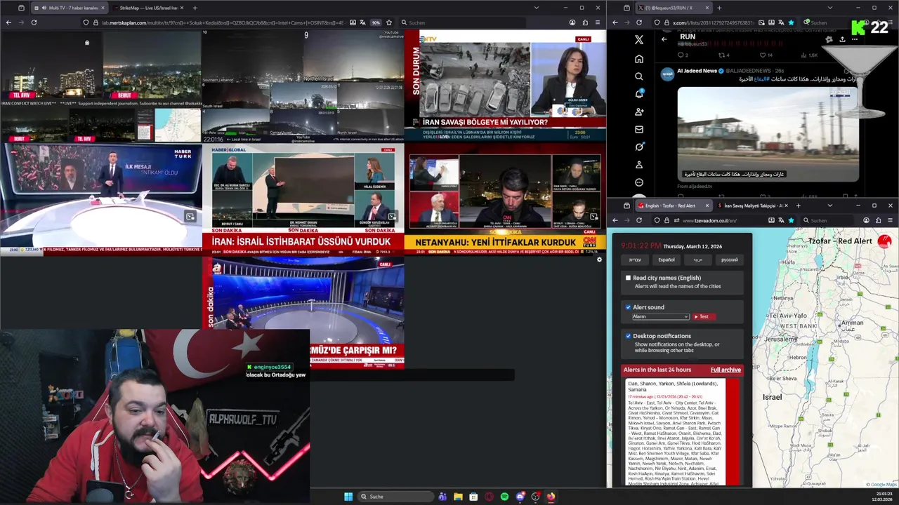Image resolution: width=899 pixels, height=505 pixels.
Task: Toggle Desktop notifications checkbox
Action: pos(628,336)
